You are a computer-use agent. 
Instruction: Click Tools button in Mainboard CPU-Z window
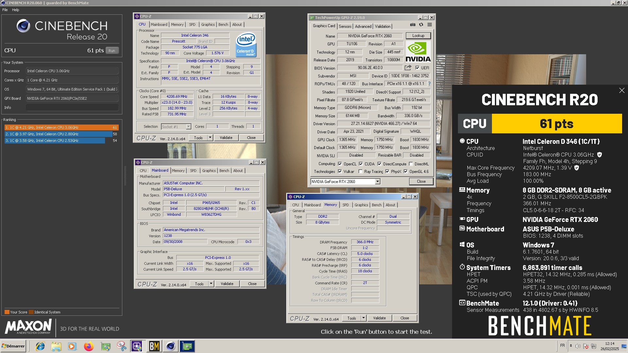(x=199, y=284)
